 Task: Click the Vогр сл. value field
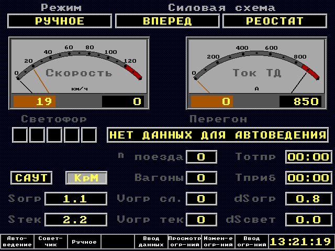pyautogui.click(x=202, y=199)
